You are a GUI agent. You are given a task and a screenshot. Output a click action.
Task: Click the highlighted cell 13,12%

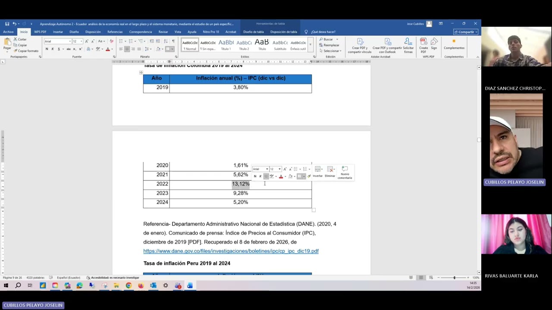click(x=241, y=184)
